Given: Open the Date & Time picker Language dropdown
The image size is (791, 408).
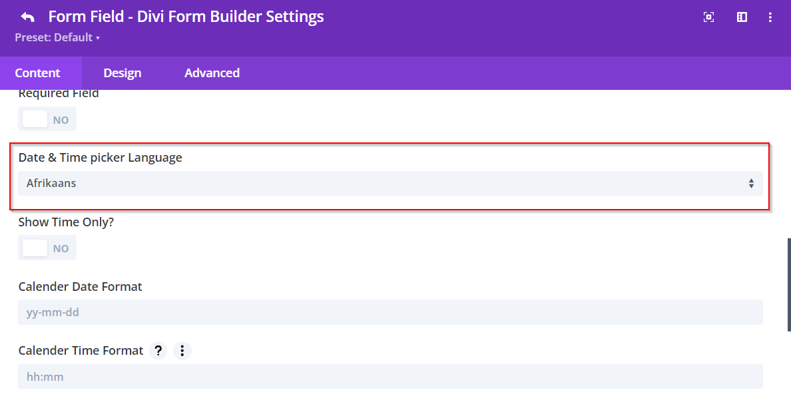Looking at the screenshot, I should pos(390,183).
